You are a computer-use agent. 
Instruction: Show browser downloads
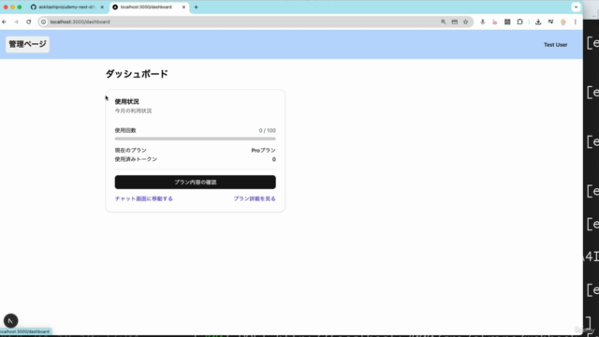[x=538, y=22]
